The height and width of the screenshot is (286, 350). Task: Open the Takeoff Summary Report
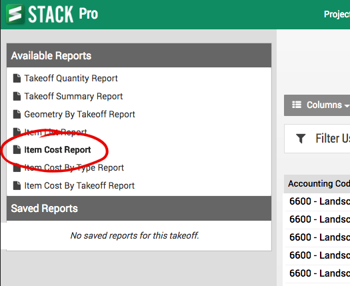[x=73, y=96]
